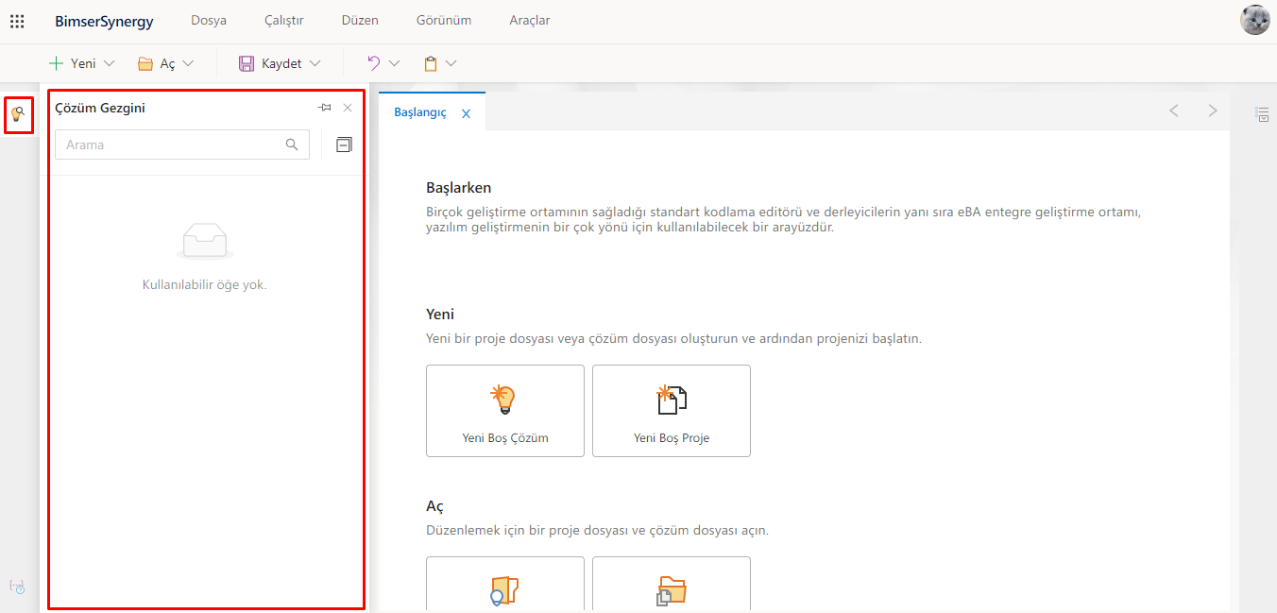Click the undo arrow icon
Image resolution: width=1277 pixels, height=613 pixels.
click(374, 63)
